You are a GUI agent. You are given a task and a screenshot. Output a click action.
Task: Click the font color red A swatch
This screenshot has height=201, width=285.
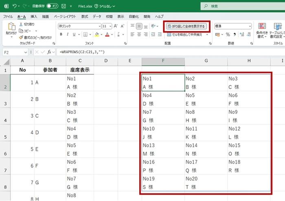pyautogui.click(x=106, y=35)
